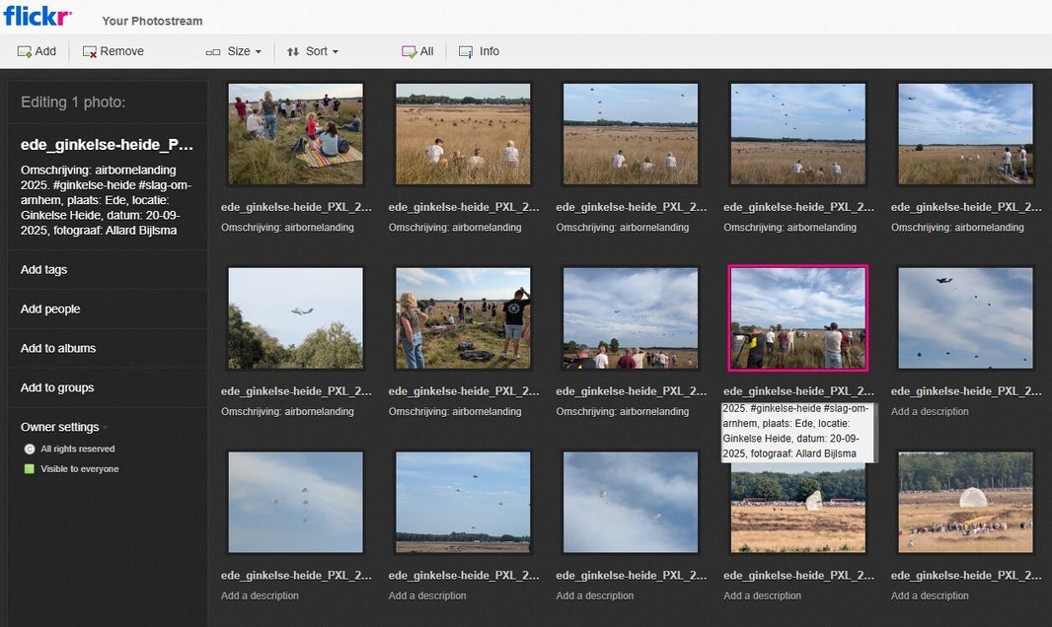Click the Info panel icon
The width and height of the screenshot is (1052, 627).
click(x=466, y=51)
